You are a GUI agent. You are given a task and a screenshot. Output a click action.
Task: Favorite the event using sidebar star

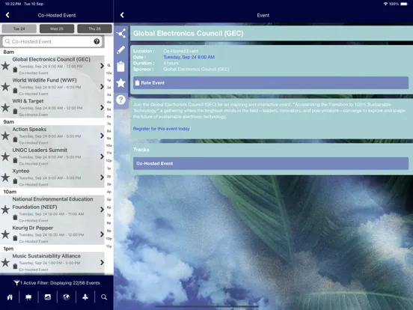tap(121, 83)
